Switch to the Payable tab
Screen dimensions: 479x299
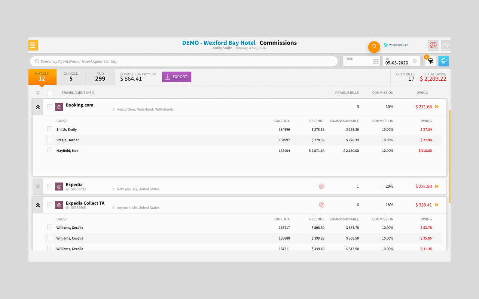pyautogui.click(x=42, y=77)
